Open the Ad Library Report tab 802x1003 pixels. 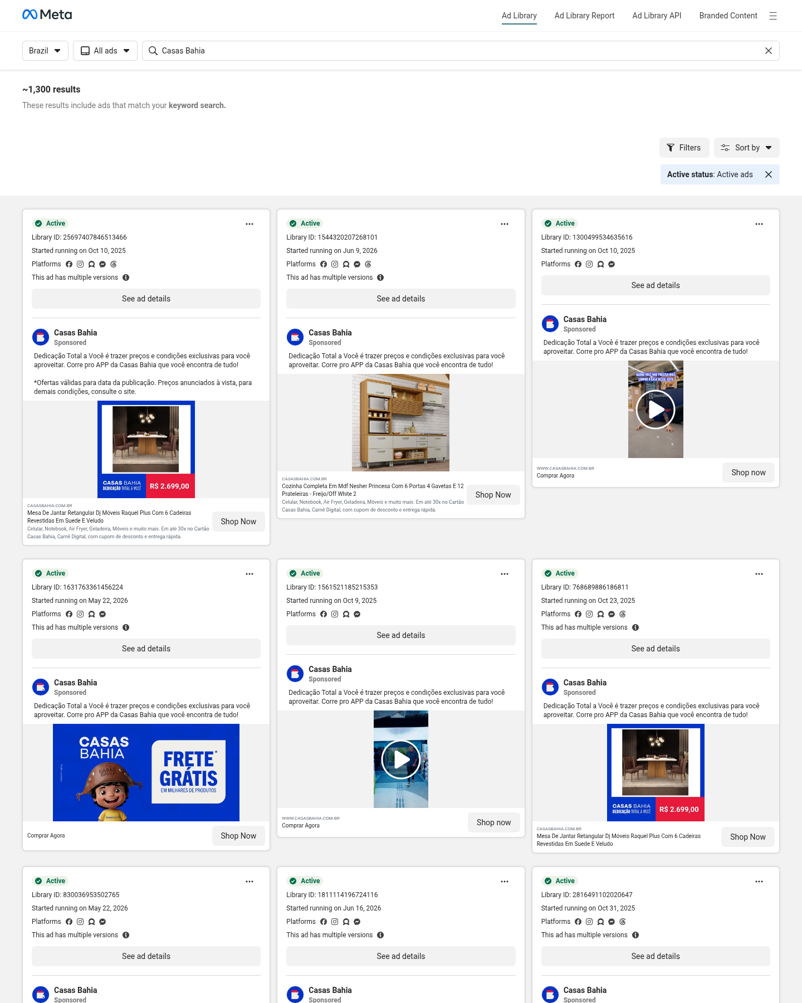point(584,16)
